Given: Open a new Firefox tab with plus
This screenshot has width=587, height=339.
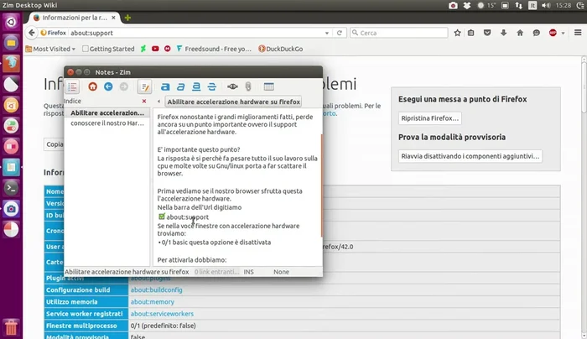Looking at the screenshot, I should (x=127, y=17).
